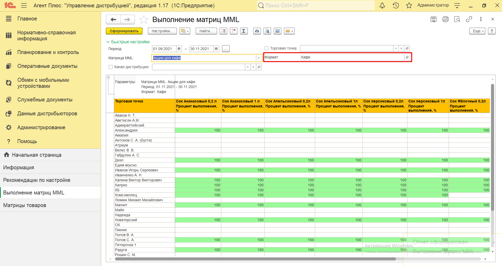Open Обмен с мобильными устройствами section

coord(43,83)
